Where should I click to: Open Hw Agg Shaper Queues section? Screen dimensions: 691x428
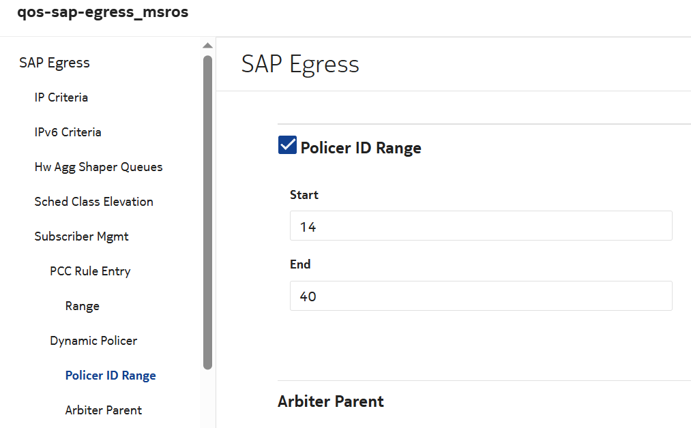pos(98,167)
